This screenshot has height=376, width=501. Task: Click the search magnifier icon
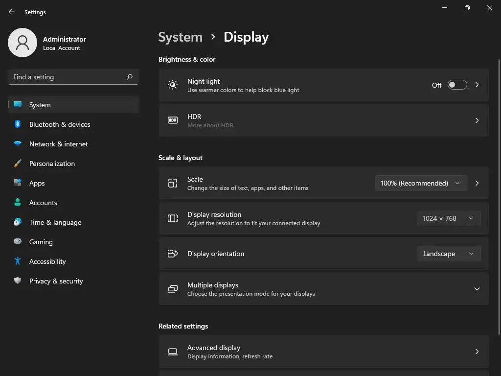130,77
